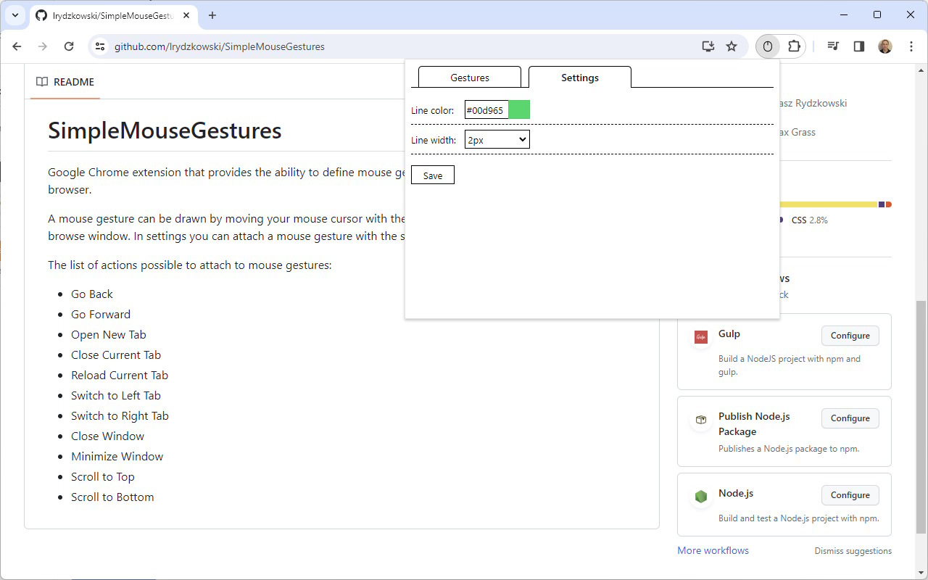Select the Settings tab in popup

(x=580, y=78)
